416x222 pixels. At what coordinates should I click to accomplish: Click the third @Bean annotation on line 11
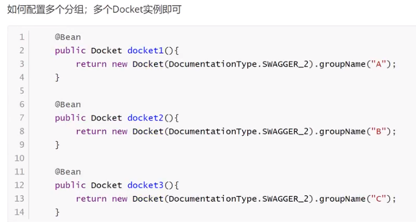click(68, 171)
